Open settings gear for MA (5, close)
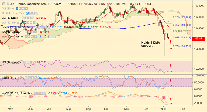This screenshot has height=112, width=207. (26, 18)
